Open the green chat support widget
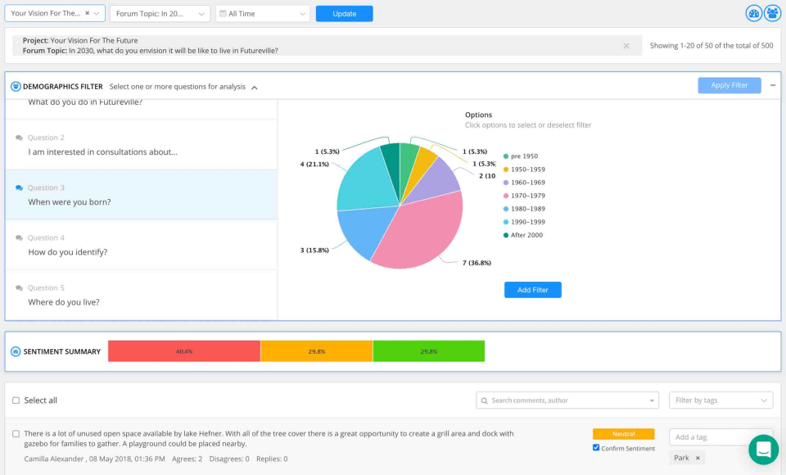 pyautogui.click(x=763, y=450)
